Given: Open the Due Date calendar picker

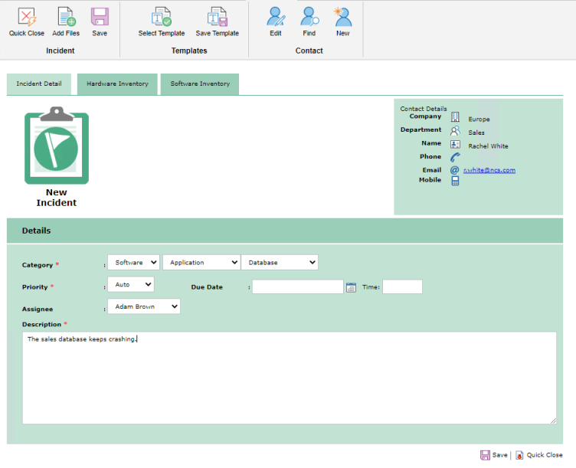Looking at the screenshot, I should (x=351, y=287).
